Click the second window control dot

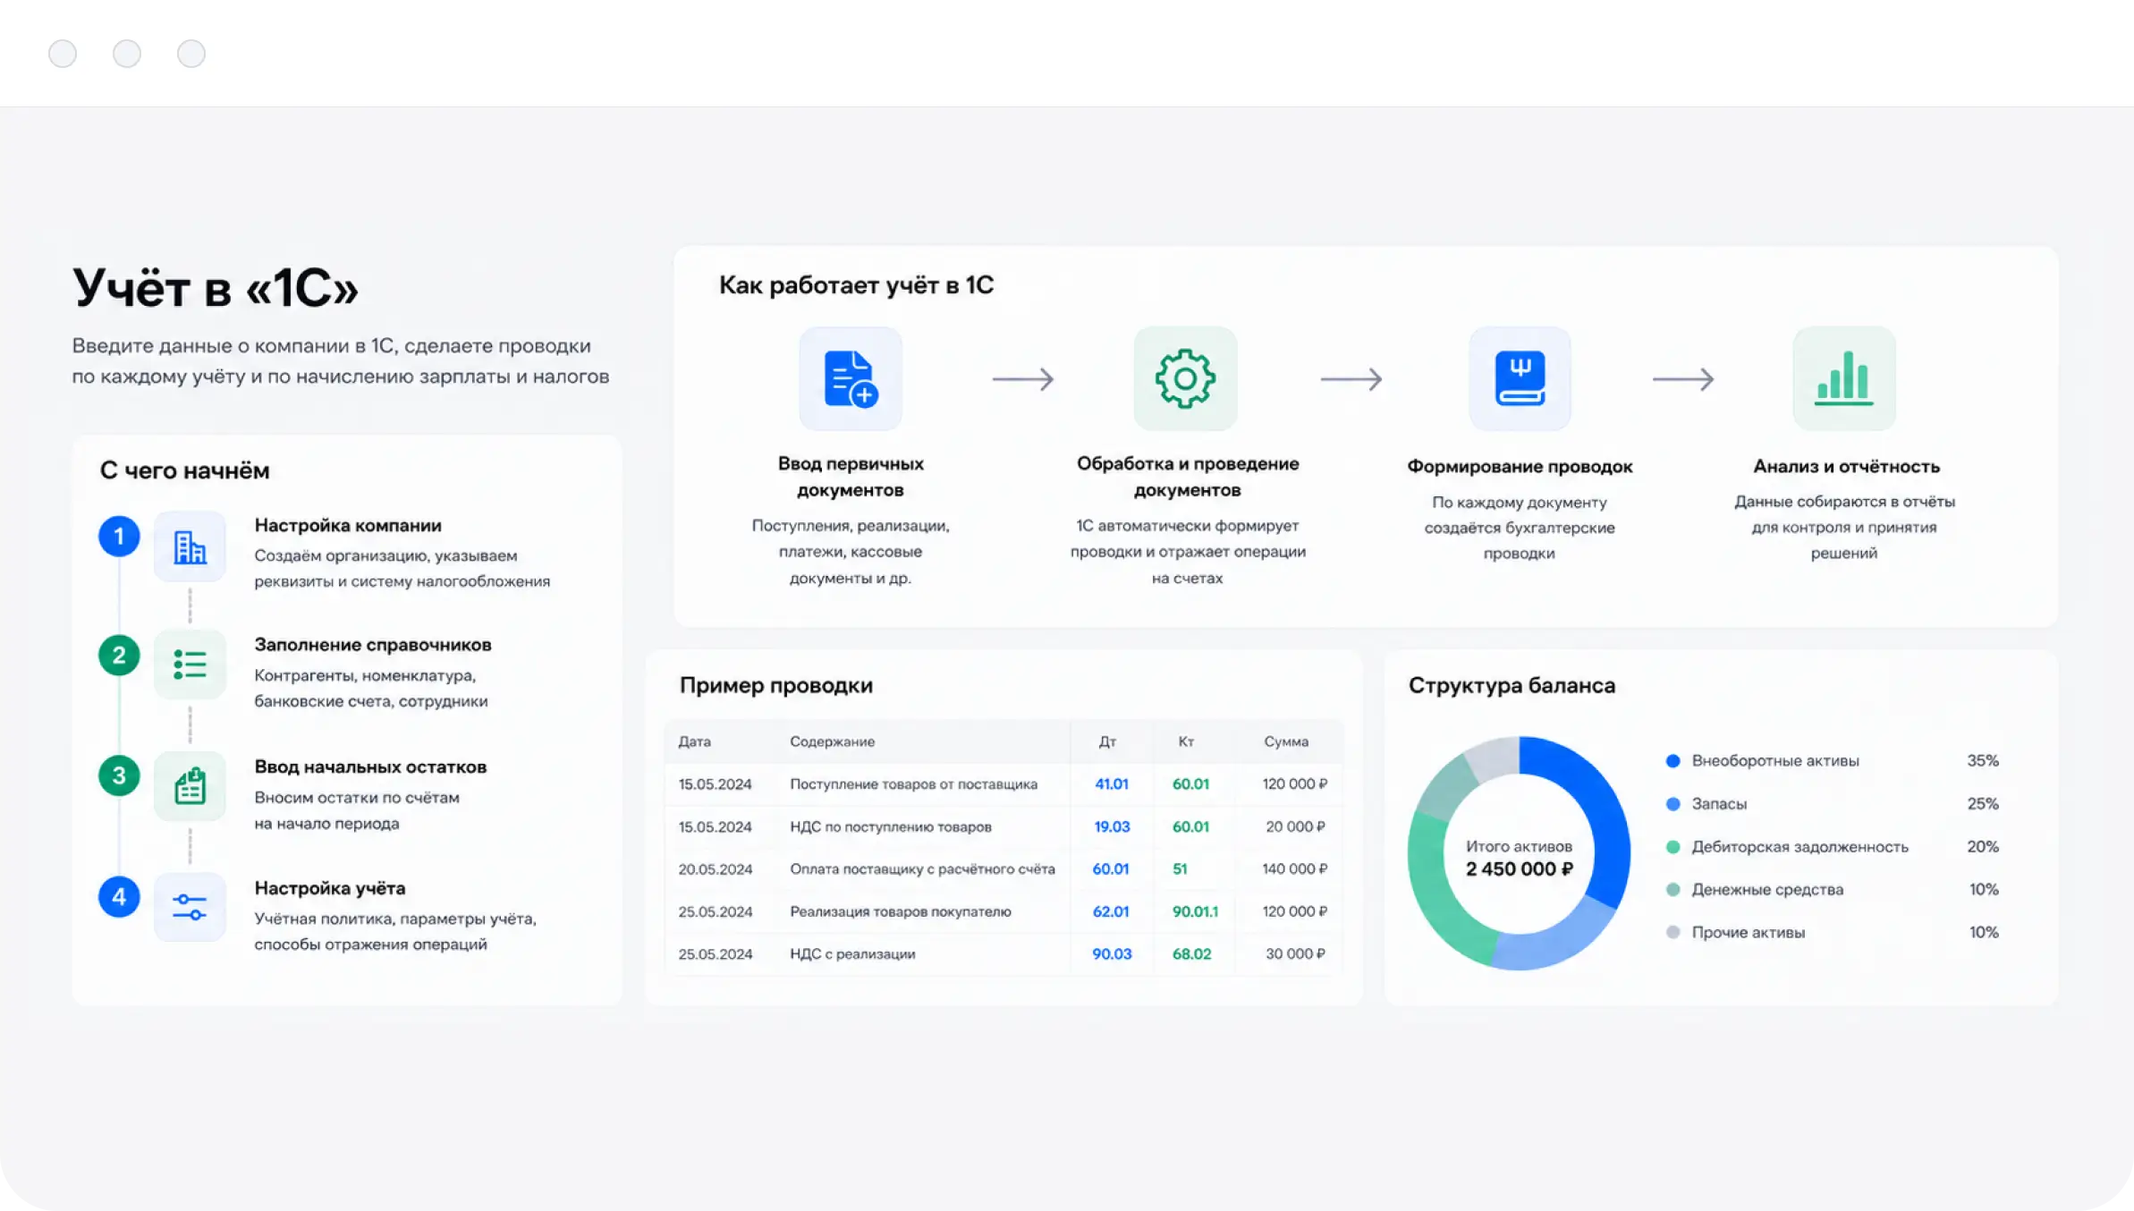pyautogui.click(x=127, y=54)
